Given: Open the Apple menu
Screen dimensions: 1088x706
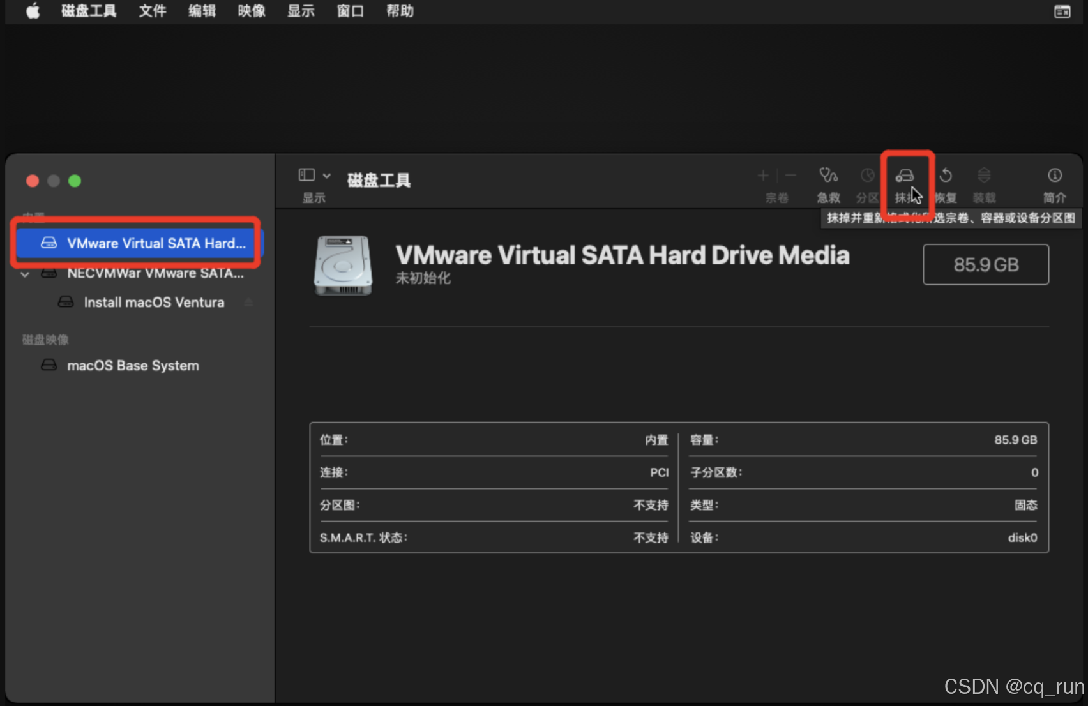Looking at the screenshot, I should click(x=33, y=11).
